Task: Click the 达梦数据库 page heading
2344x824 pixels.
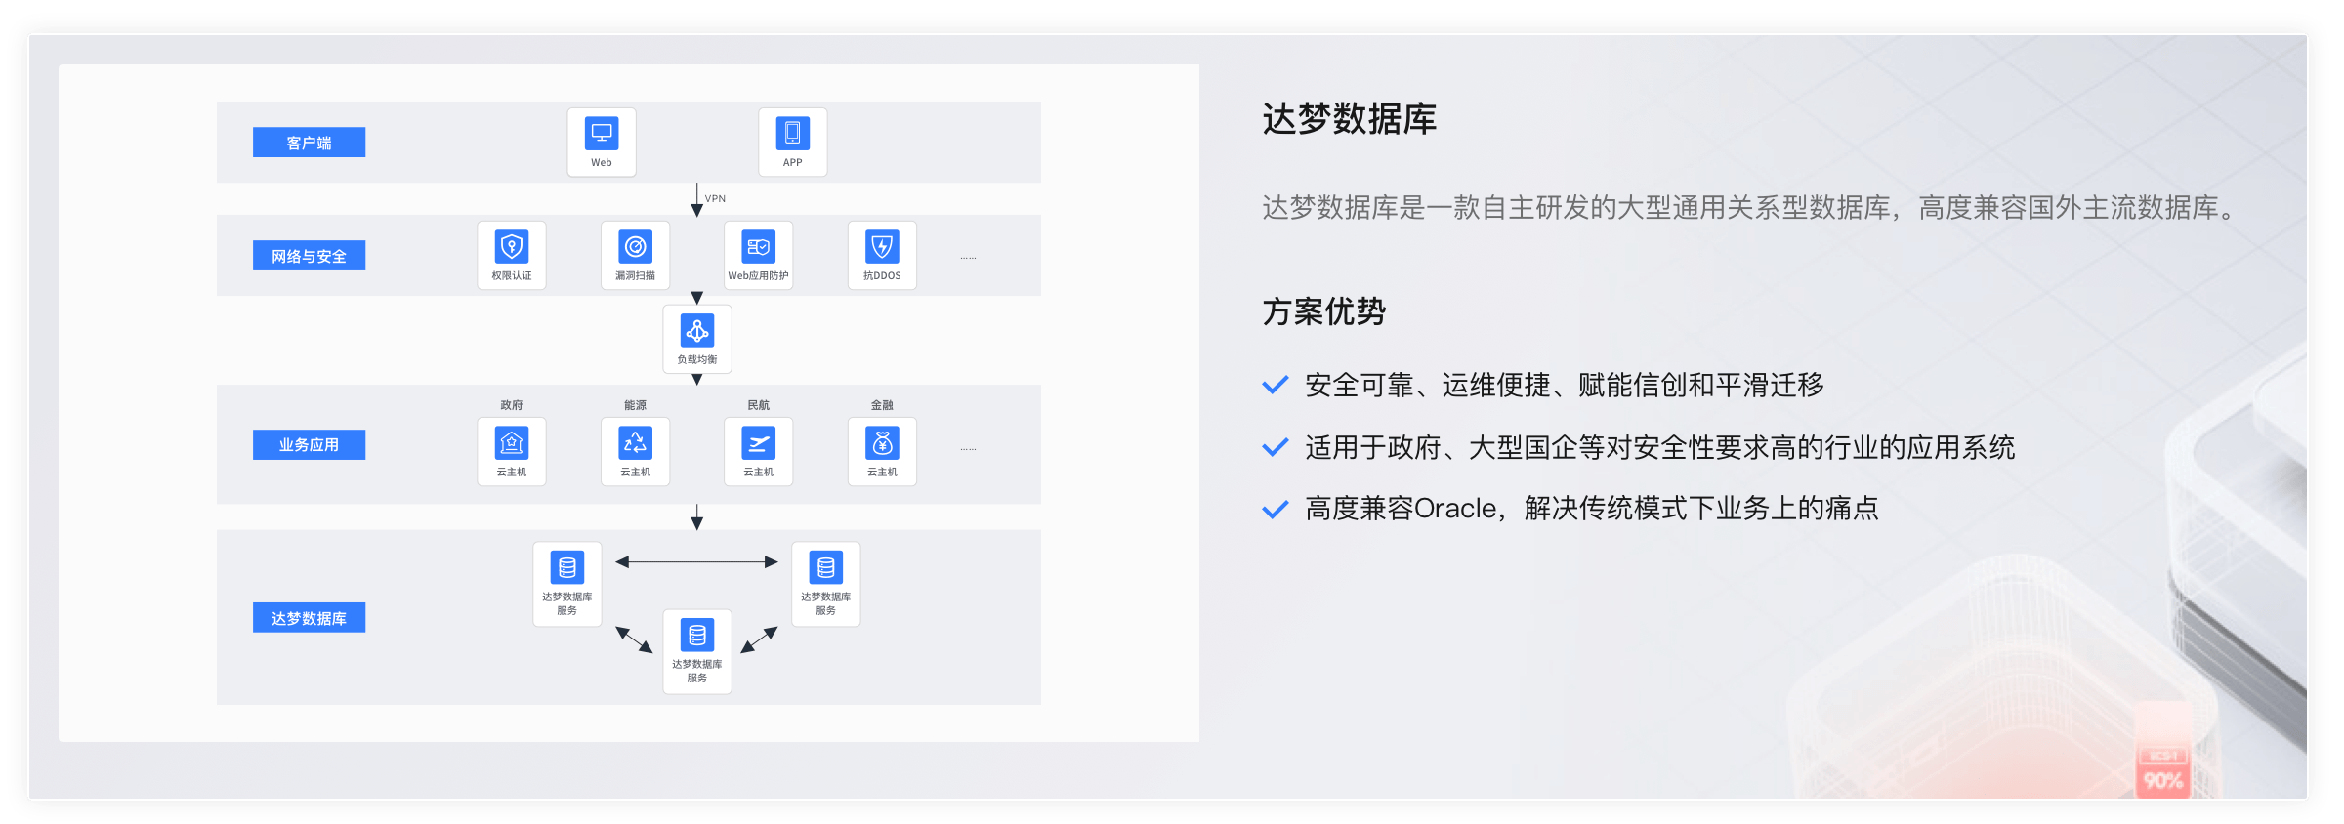Action: [x=1349, y=119]
